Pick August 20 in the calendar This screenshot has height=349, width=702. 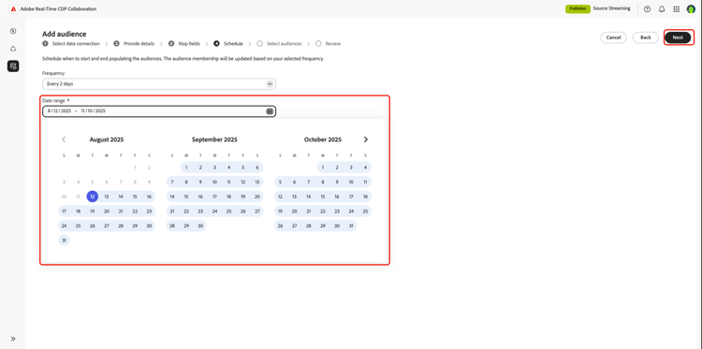[x=107, y=211]
